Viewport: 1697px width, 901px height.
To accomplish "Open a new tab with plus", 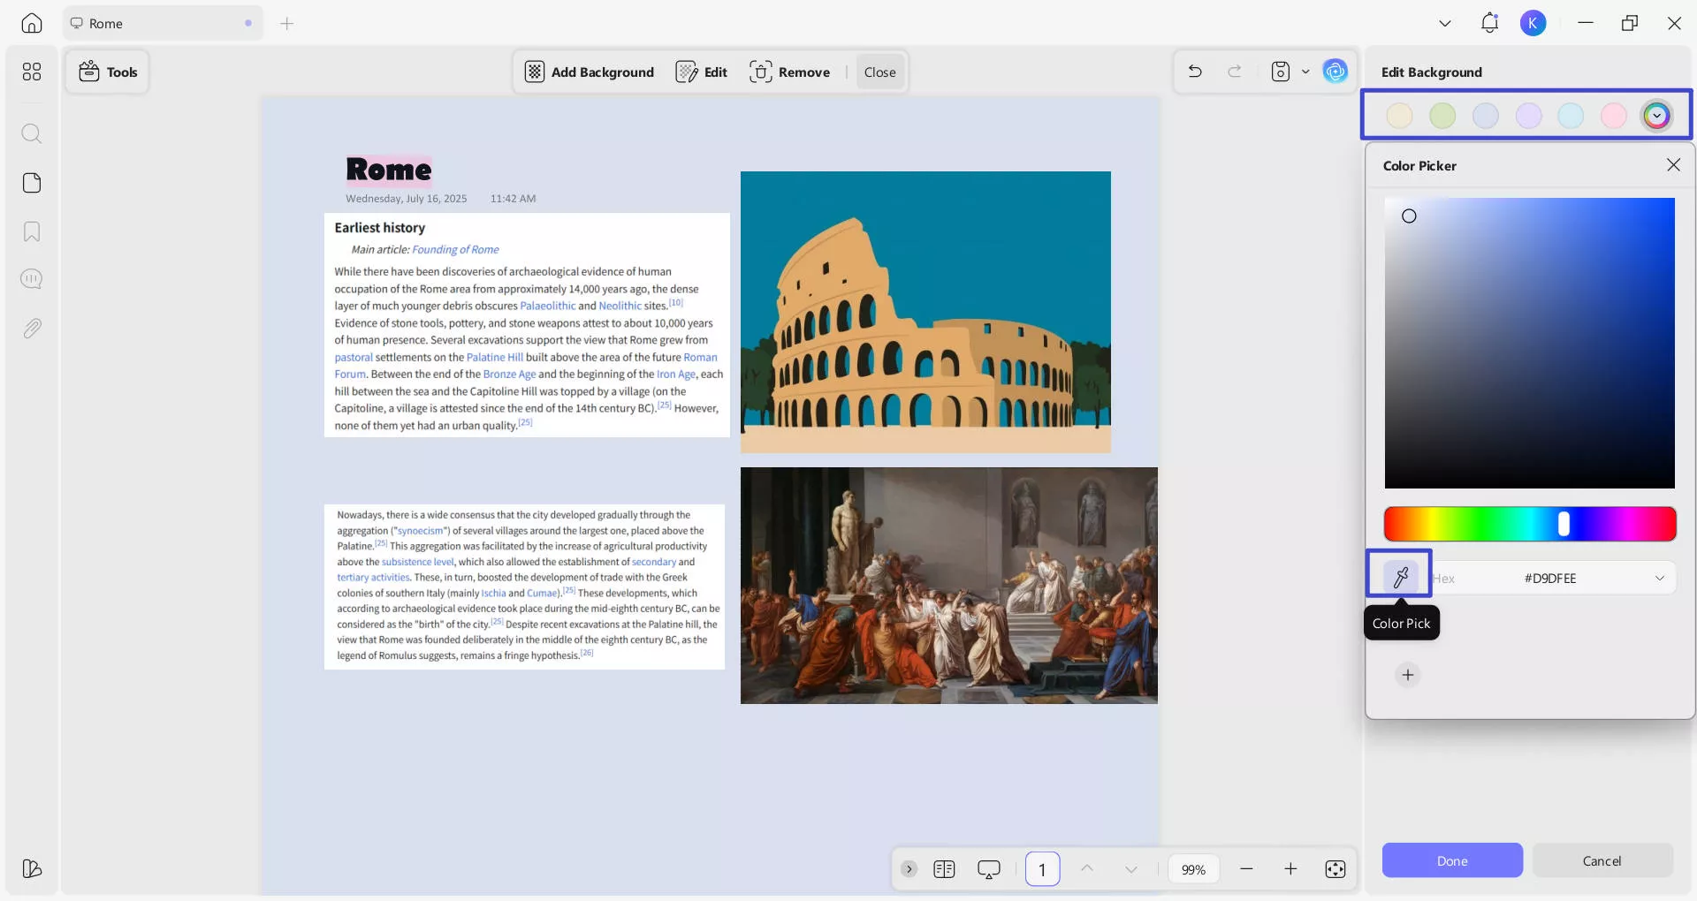I will tap(286, 24).
